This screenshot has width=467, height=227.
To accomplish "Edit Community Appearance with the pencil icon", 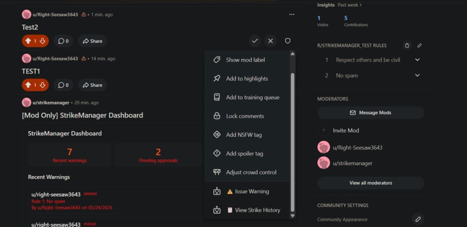I will (418, 219).
